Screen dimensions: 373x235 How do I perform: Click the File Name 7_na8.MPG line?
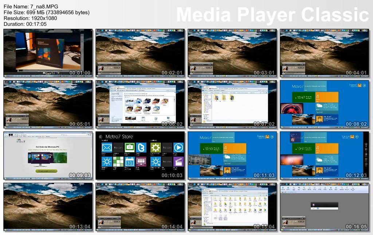(31, 7)
